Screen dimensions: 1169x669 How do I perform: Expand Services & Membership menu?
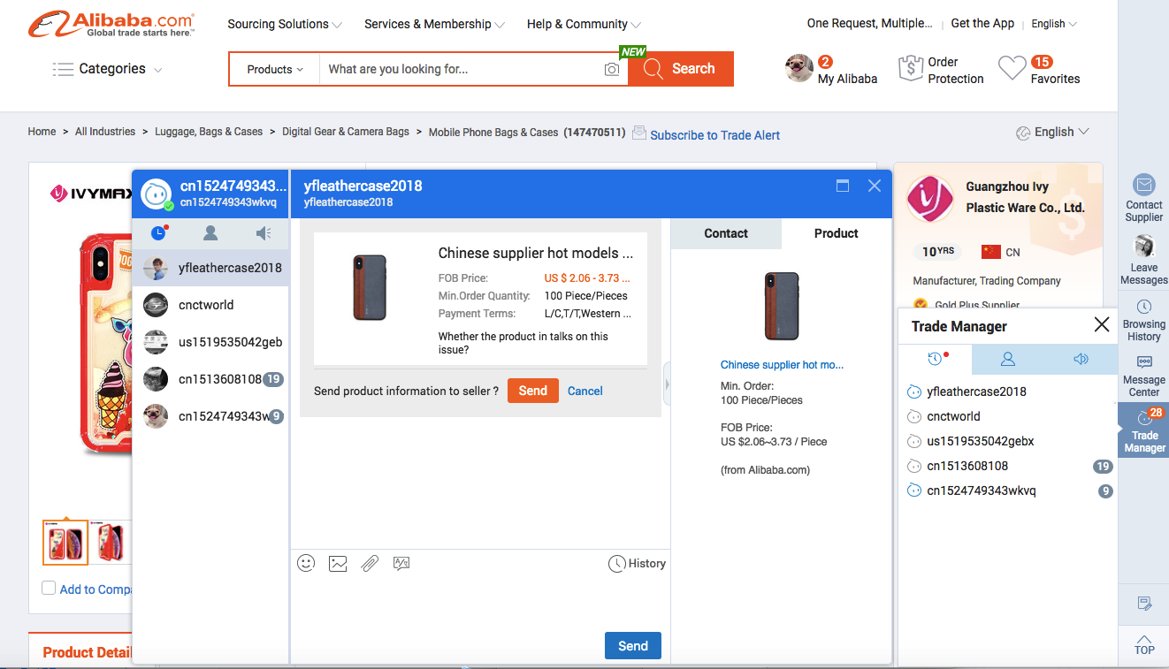(435, 24)
